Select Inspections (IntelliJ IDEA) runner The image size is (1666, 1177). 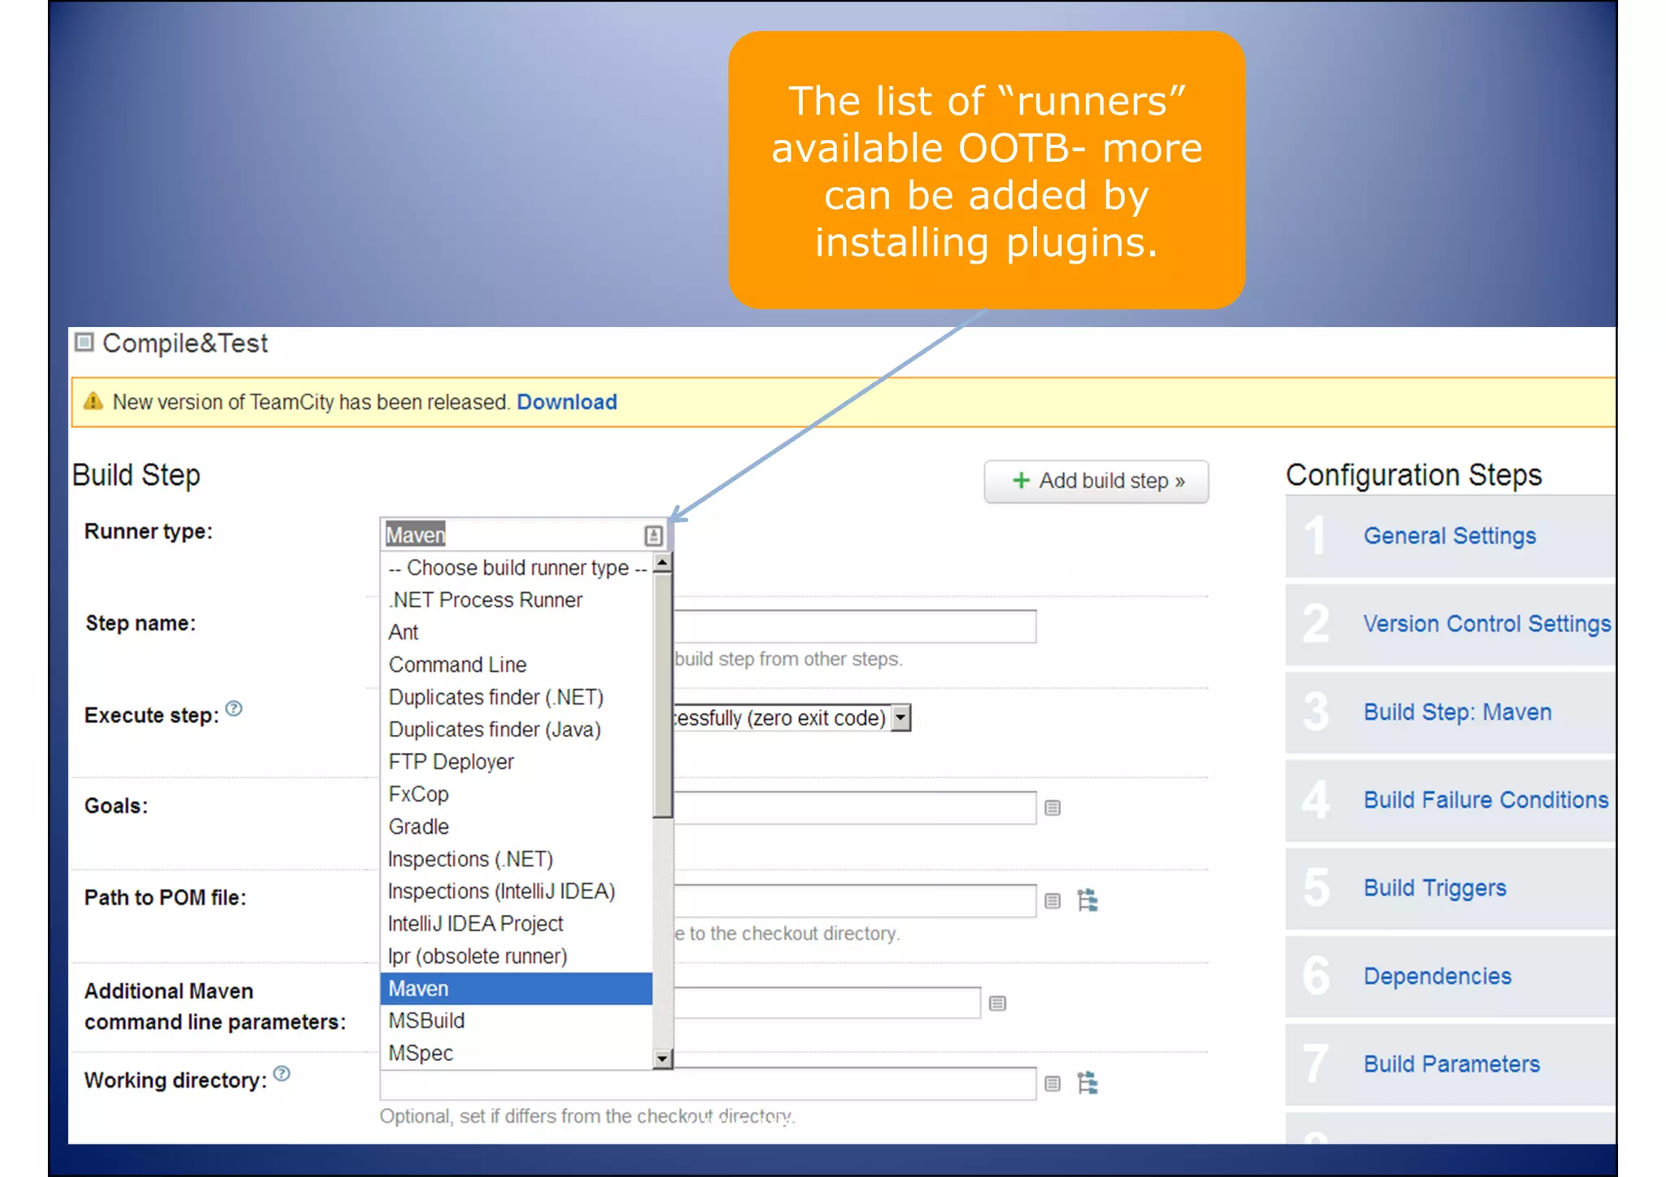(517, 891)
